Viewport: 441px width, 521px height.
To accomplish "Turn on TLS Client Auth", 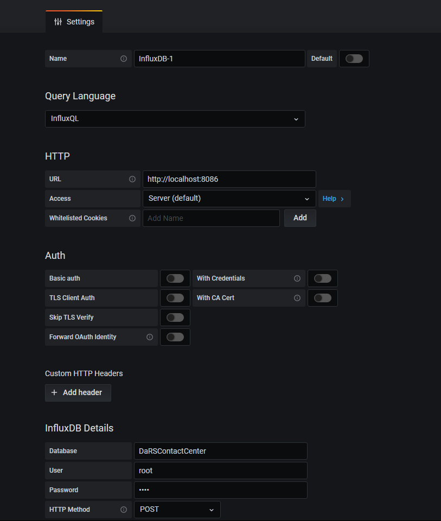I will click(175, 298).
